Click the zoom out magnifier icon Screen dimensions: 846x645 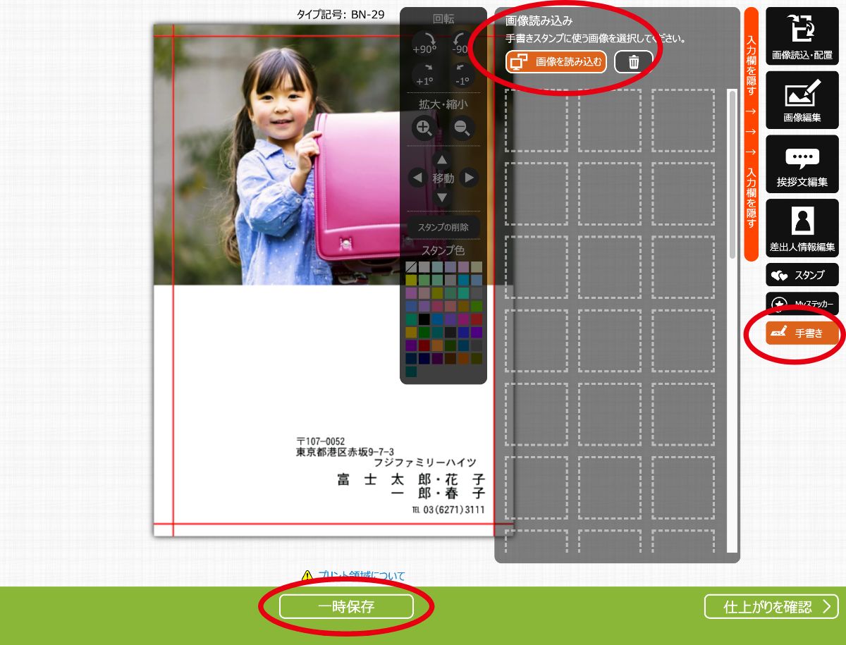[462, 128]
